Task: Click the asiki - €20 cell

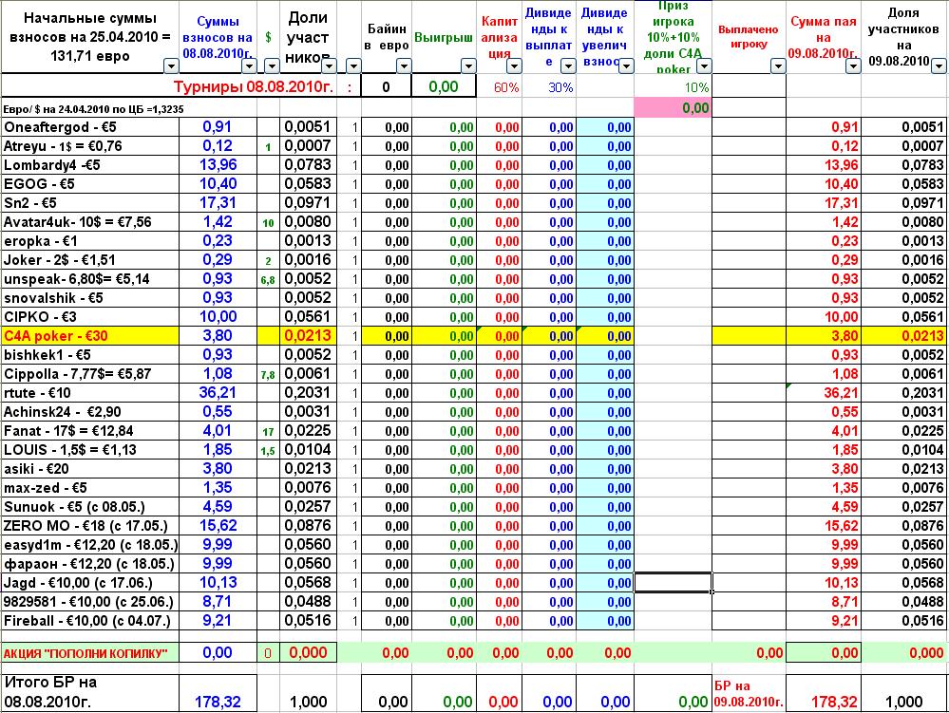Action: [x=90, y=469]
